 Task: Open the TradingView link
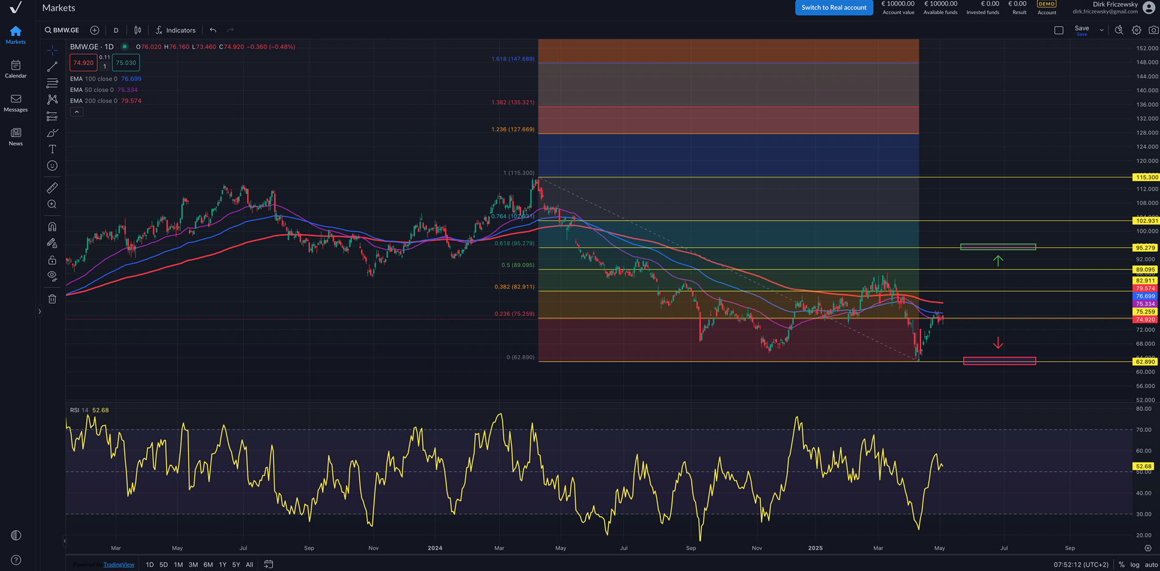click(x=119, y=564)
